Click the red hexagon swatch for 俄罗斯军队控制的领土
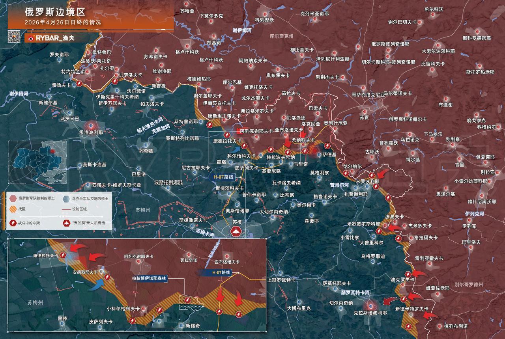The image size is (505, 339). coord(13,199)
